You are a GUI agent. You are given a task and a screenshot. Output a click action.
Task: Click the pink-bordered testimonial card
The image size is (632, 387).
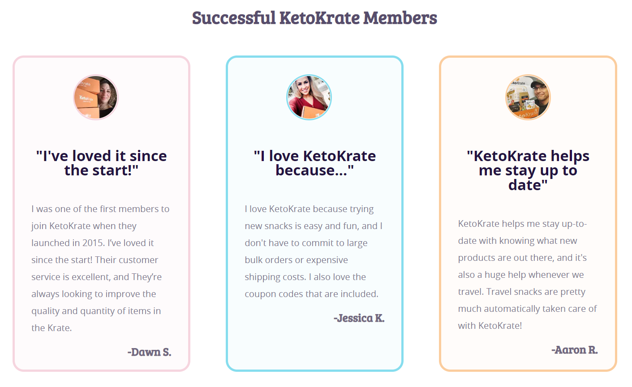coord(101,213)
